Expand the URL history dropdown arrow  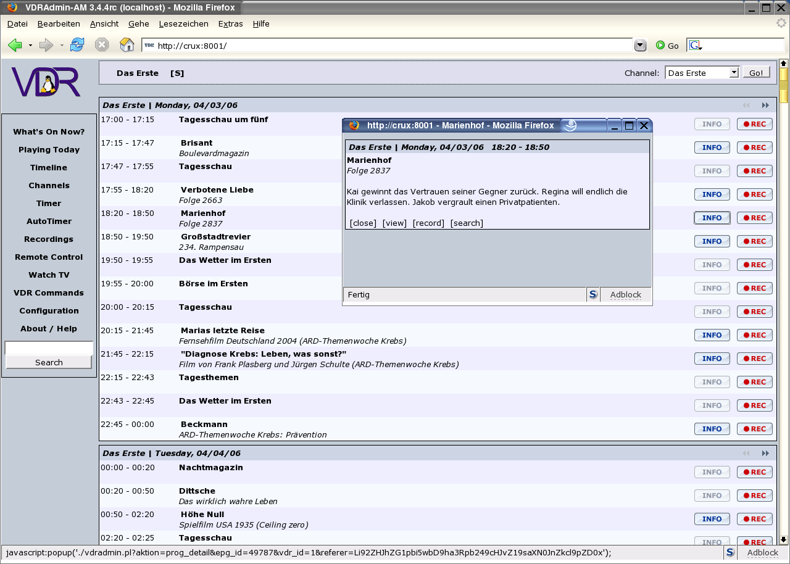[x=640, y=46]
